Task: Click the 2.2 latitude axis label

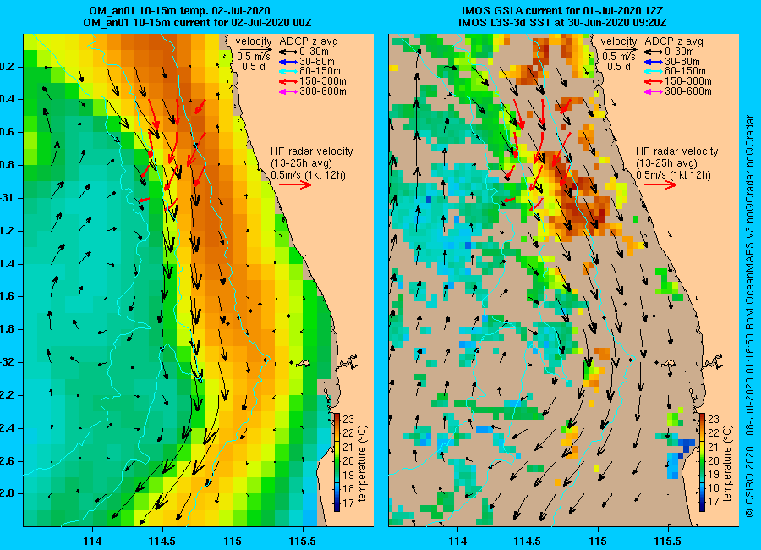Action: (x=8, y=395)
